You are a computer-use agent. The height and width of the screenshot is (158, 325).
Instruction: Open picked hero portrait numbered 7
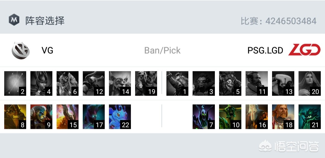coord(204,117)
